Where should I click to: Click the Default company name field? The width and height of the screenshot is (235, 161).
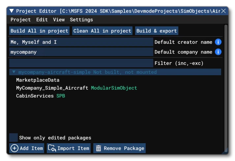pos(81,52)
